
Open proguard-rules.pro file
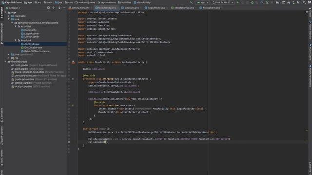[x=39, y=76]
